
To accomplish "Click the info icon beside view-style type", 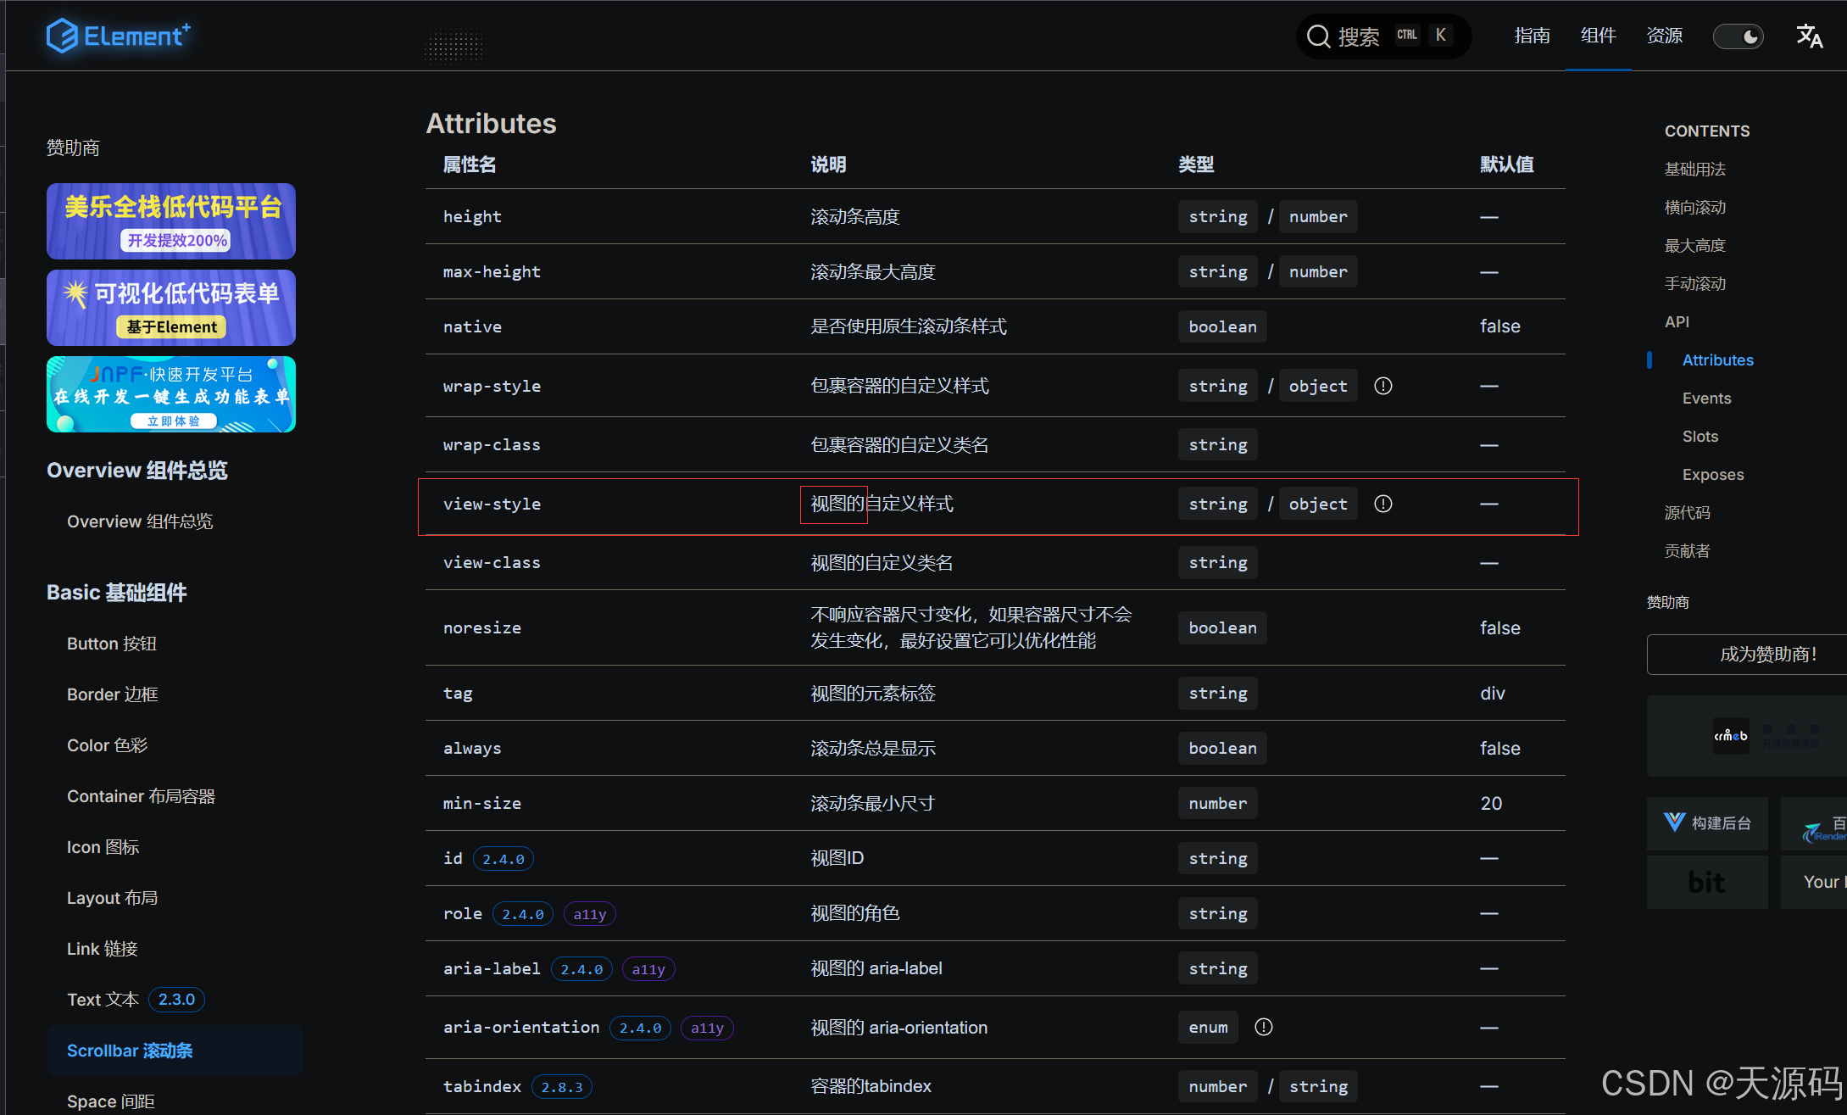I will (x=1383, y=503).
